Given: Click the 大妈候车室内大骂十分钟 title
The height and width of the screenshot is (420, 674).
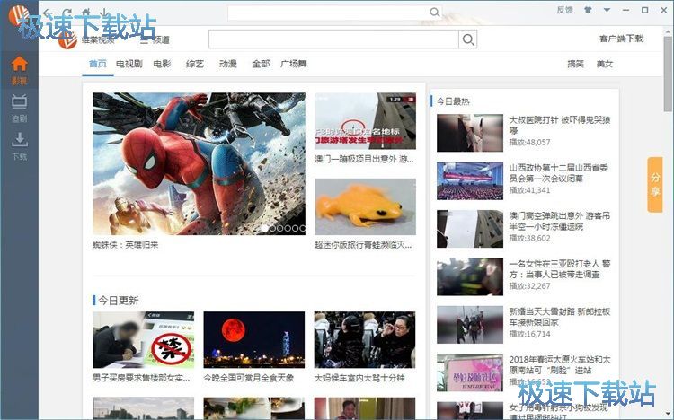Looking at the screenshot, I should tap(359, 378).
